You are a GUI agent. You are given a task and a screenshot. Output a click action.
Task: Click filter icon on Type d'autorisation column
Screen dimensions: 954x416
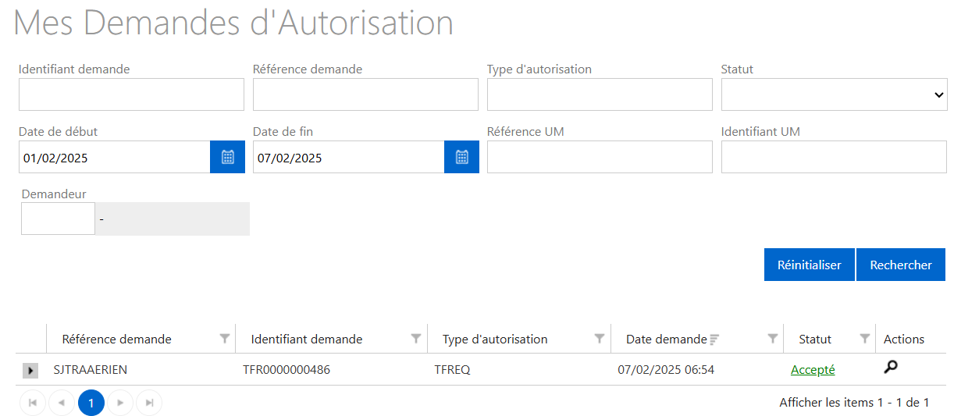600,339
